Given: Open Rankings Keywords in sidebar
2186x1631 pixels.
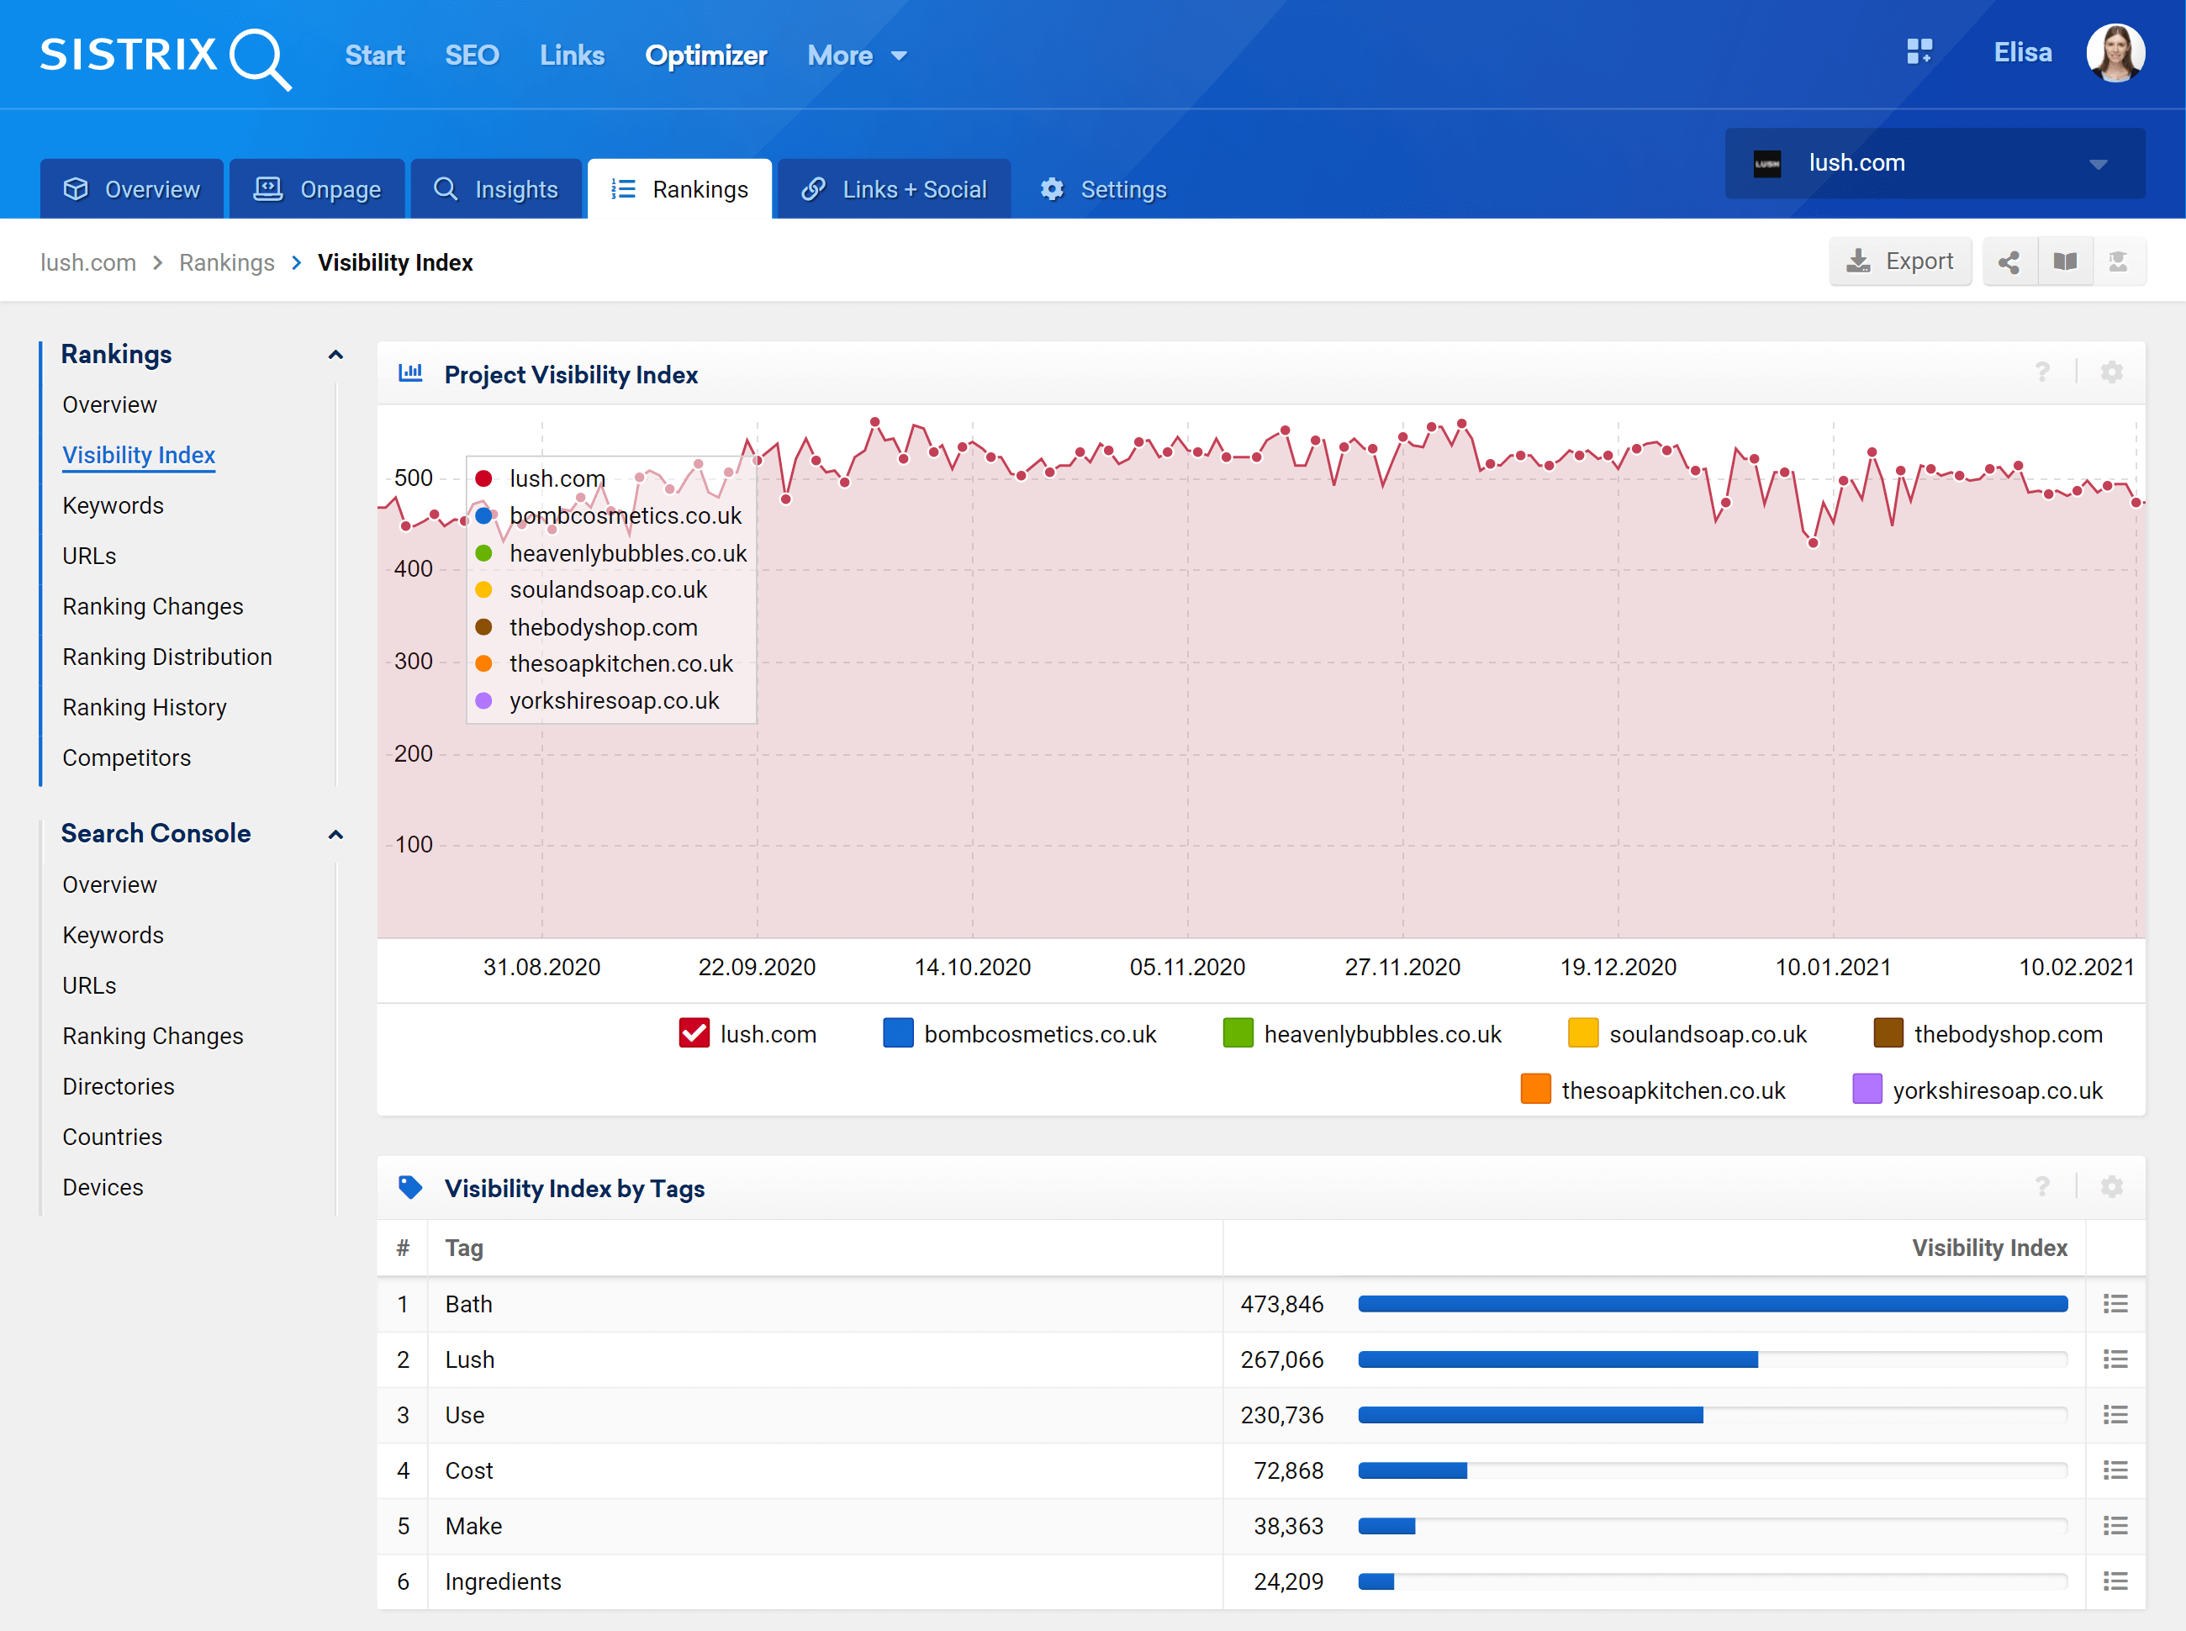Looking at the screenshot, I should click(x=113, y=505).
